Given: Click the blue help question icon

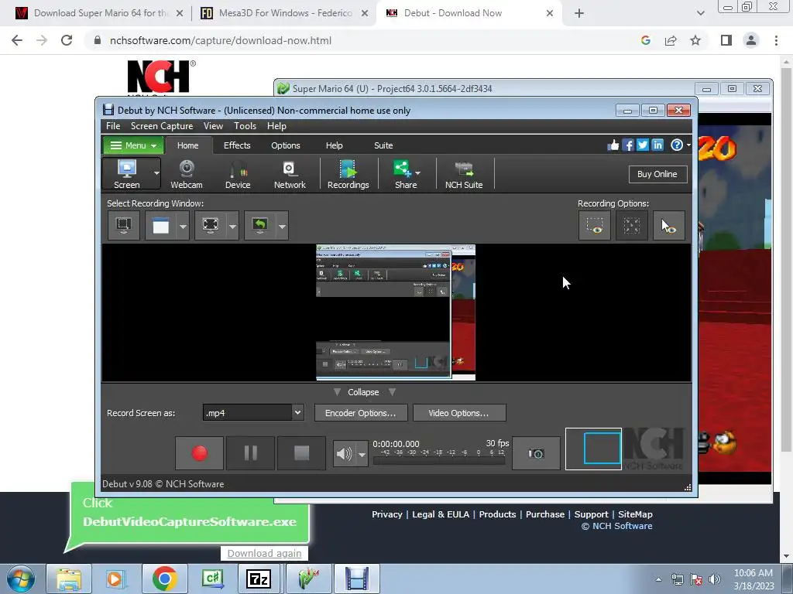Looking at the screenshot, I should coord(677,145).
